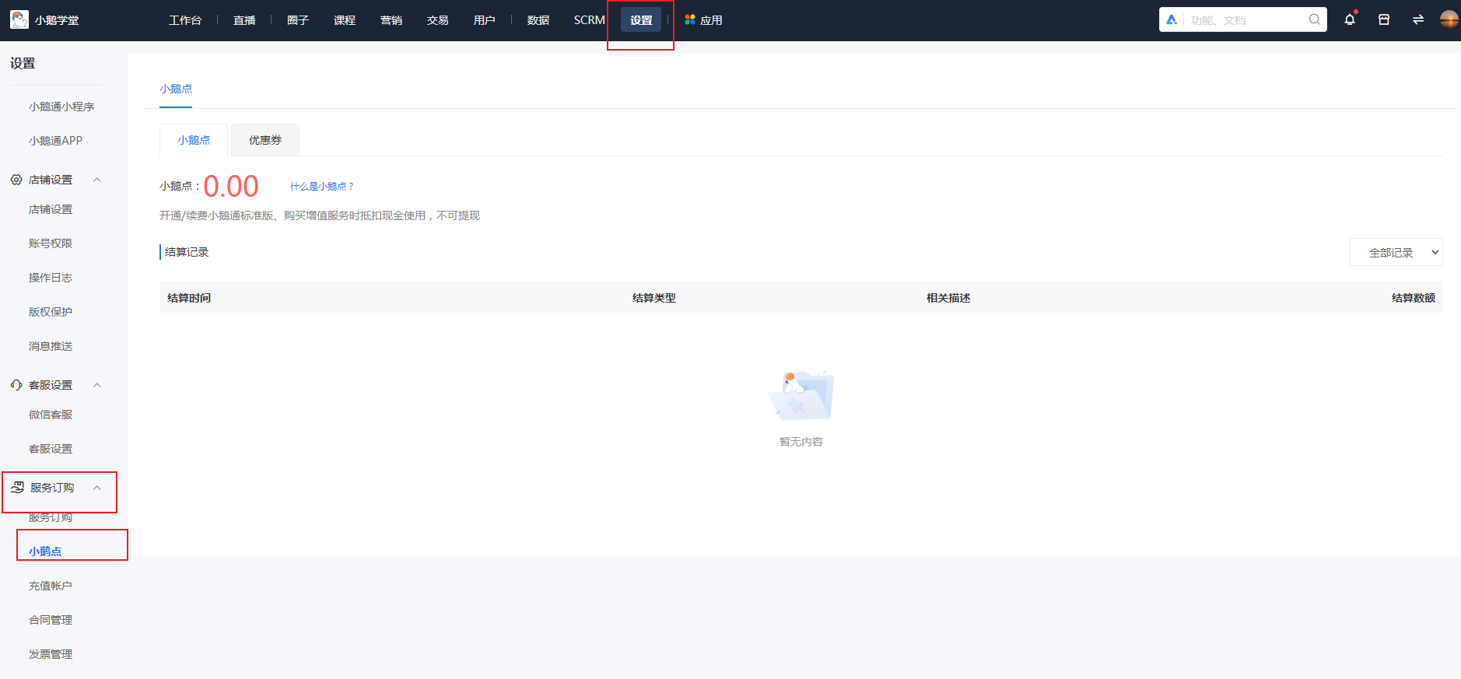Go to 充值帐户 in the sidebar
The height and width of the screenshot is (679, 1461).
[x=51, y=586]
